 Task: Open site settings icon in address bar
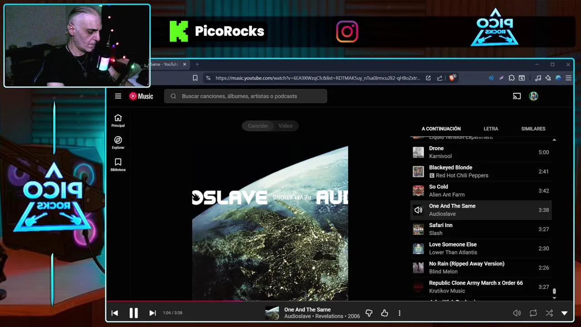pyautogui.click(x=208, y=78)
